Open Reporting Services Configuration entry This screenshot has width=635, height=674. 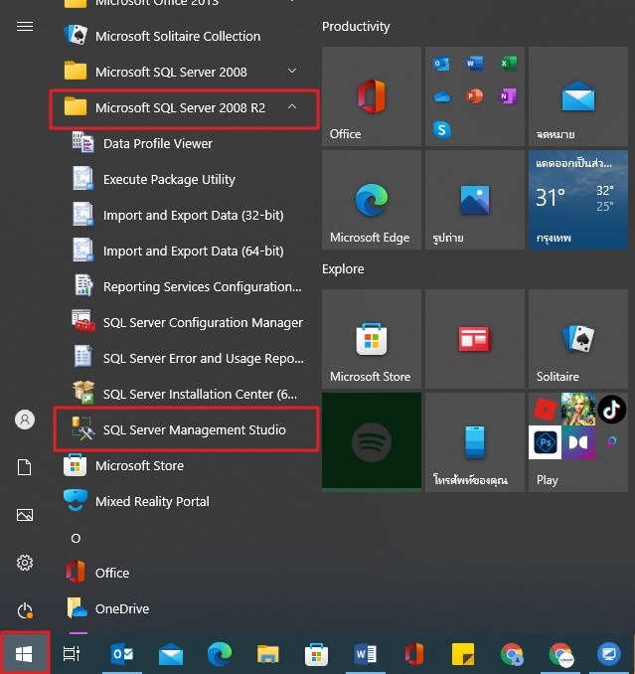[186, 286]
